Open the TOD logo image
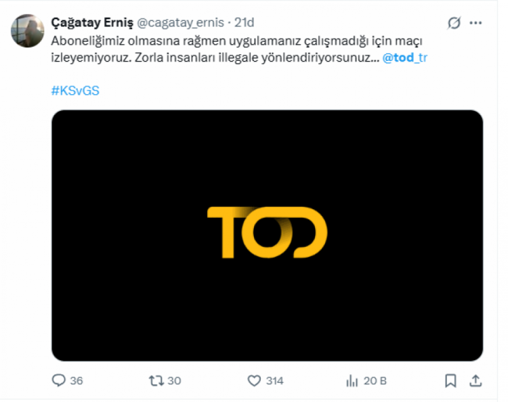Image resolution: width=508 pixels, height=402 pixels. pos(267,235)
